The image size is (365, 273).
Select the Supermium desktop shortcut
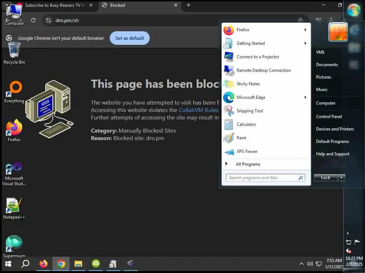(x=14, y=247)
